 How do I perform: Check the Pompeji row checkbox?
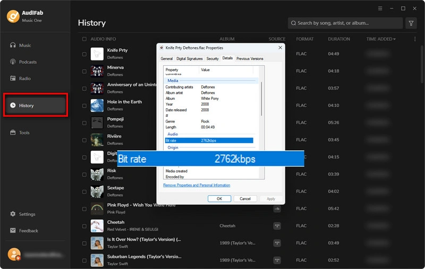(x=84, y=123)
